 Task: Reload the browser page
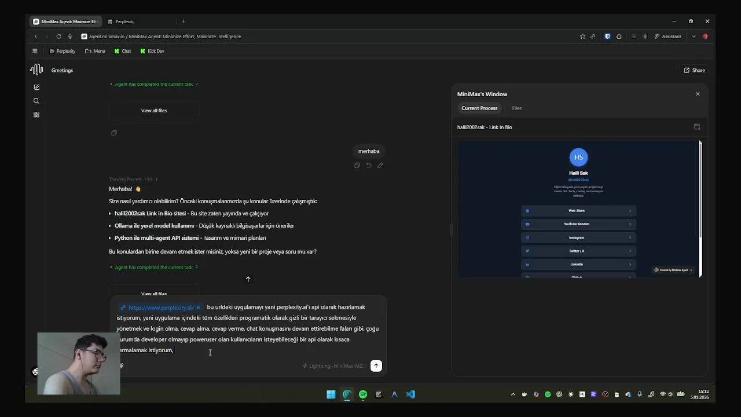coord(58,36)
